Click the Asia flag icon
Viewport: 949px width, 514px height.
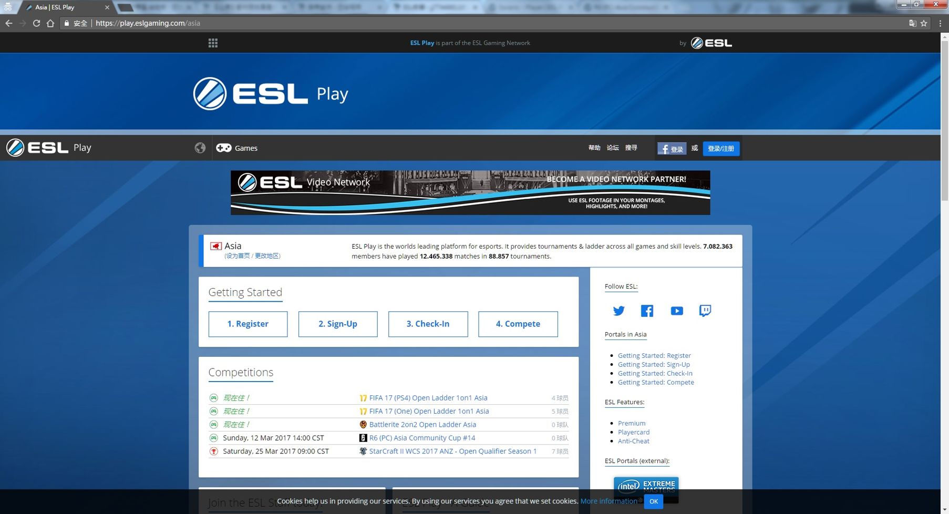point(215,246)
